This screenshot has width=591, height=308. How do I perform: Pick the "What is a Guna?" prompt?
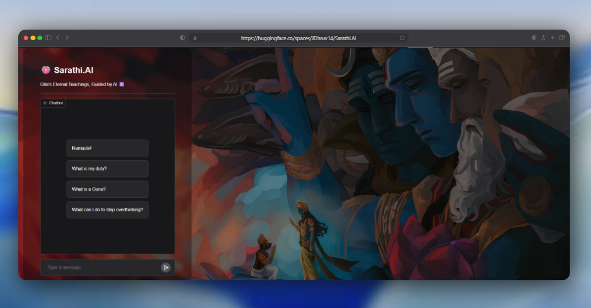coord(107,189)
